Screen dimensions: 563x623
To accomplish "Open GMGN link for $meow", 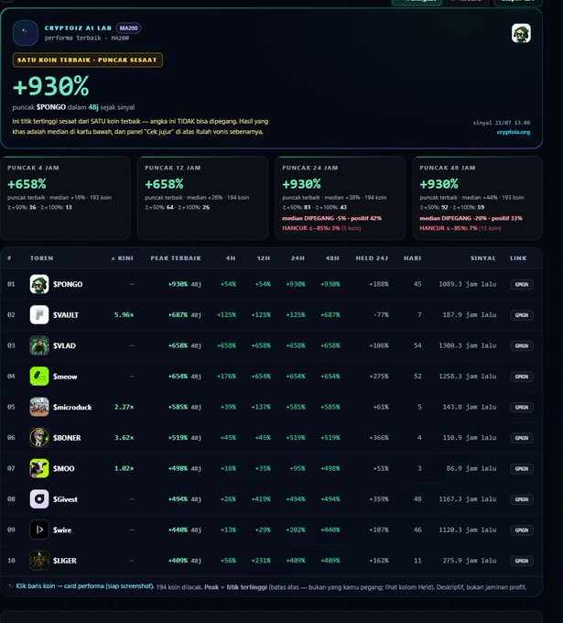I will click(521, 377).
